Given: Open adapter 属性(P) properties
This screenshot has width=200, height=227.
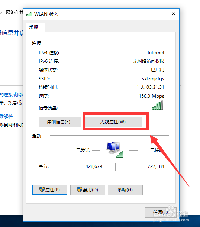Looking at the screenshot, I should [x=50, y=190].
